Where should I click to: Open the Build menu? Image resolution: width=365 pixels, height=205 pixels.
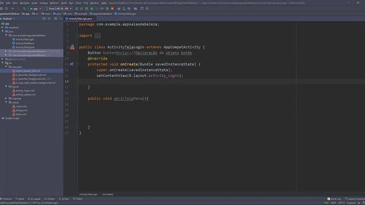(64, 3)
